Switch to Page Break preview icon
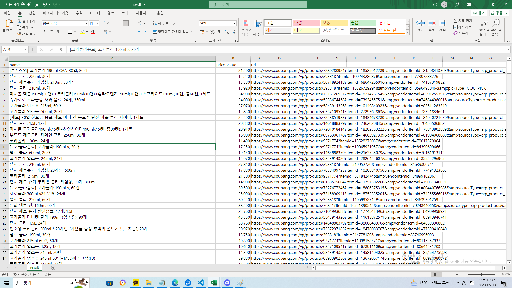Image resolution: width=512 pixels, height=288 pixels. tap(458, 274)
